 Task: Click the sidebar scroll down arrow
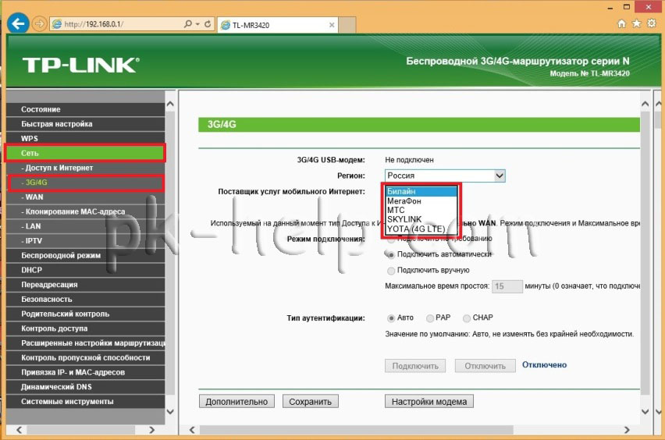[x=170, y=412]
